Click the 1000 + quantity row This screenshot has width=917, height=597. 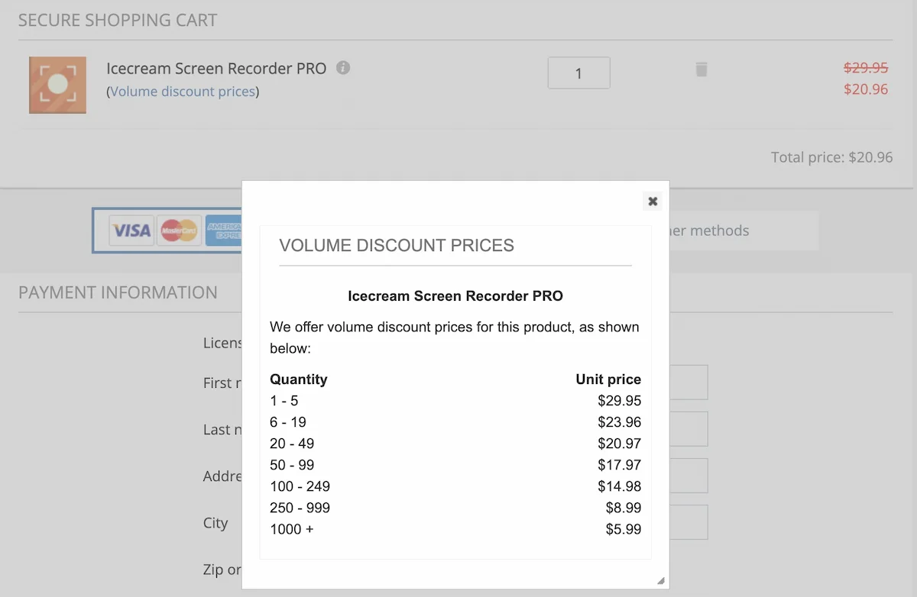[x=455, y=529]
